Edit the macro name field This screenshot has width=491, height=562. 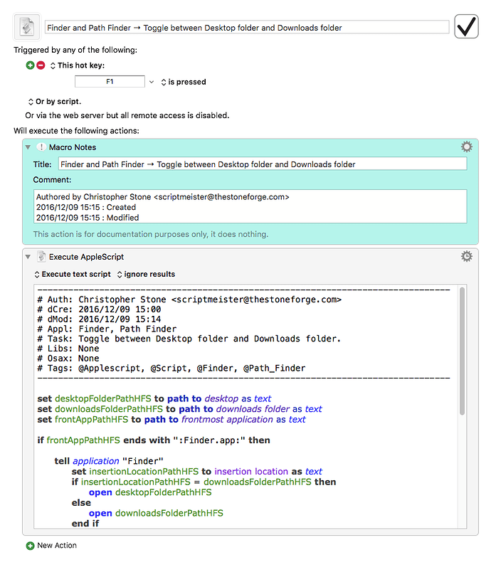[x=247, y=28]
